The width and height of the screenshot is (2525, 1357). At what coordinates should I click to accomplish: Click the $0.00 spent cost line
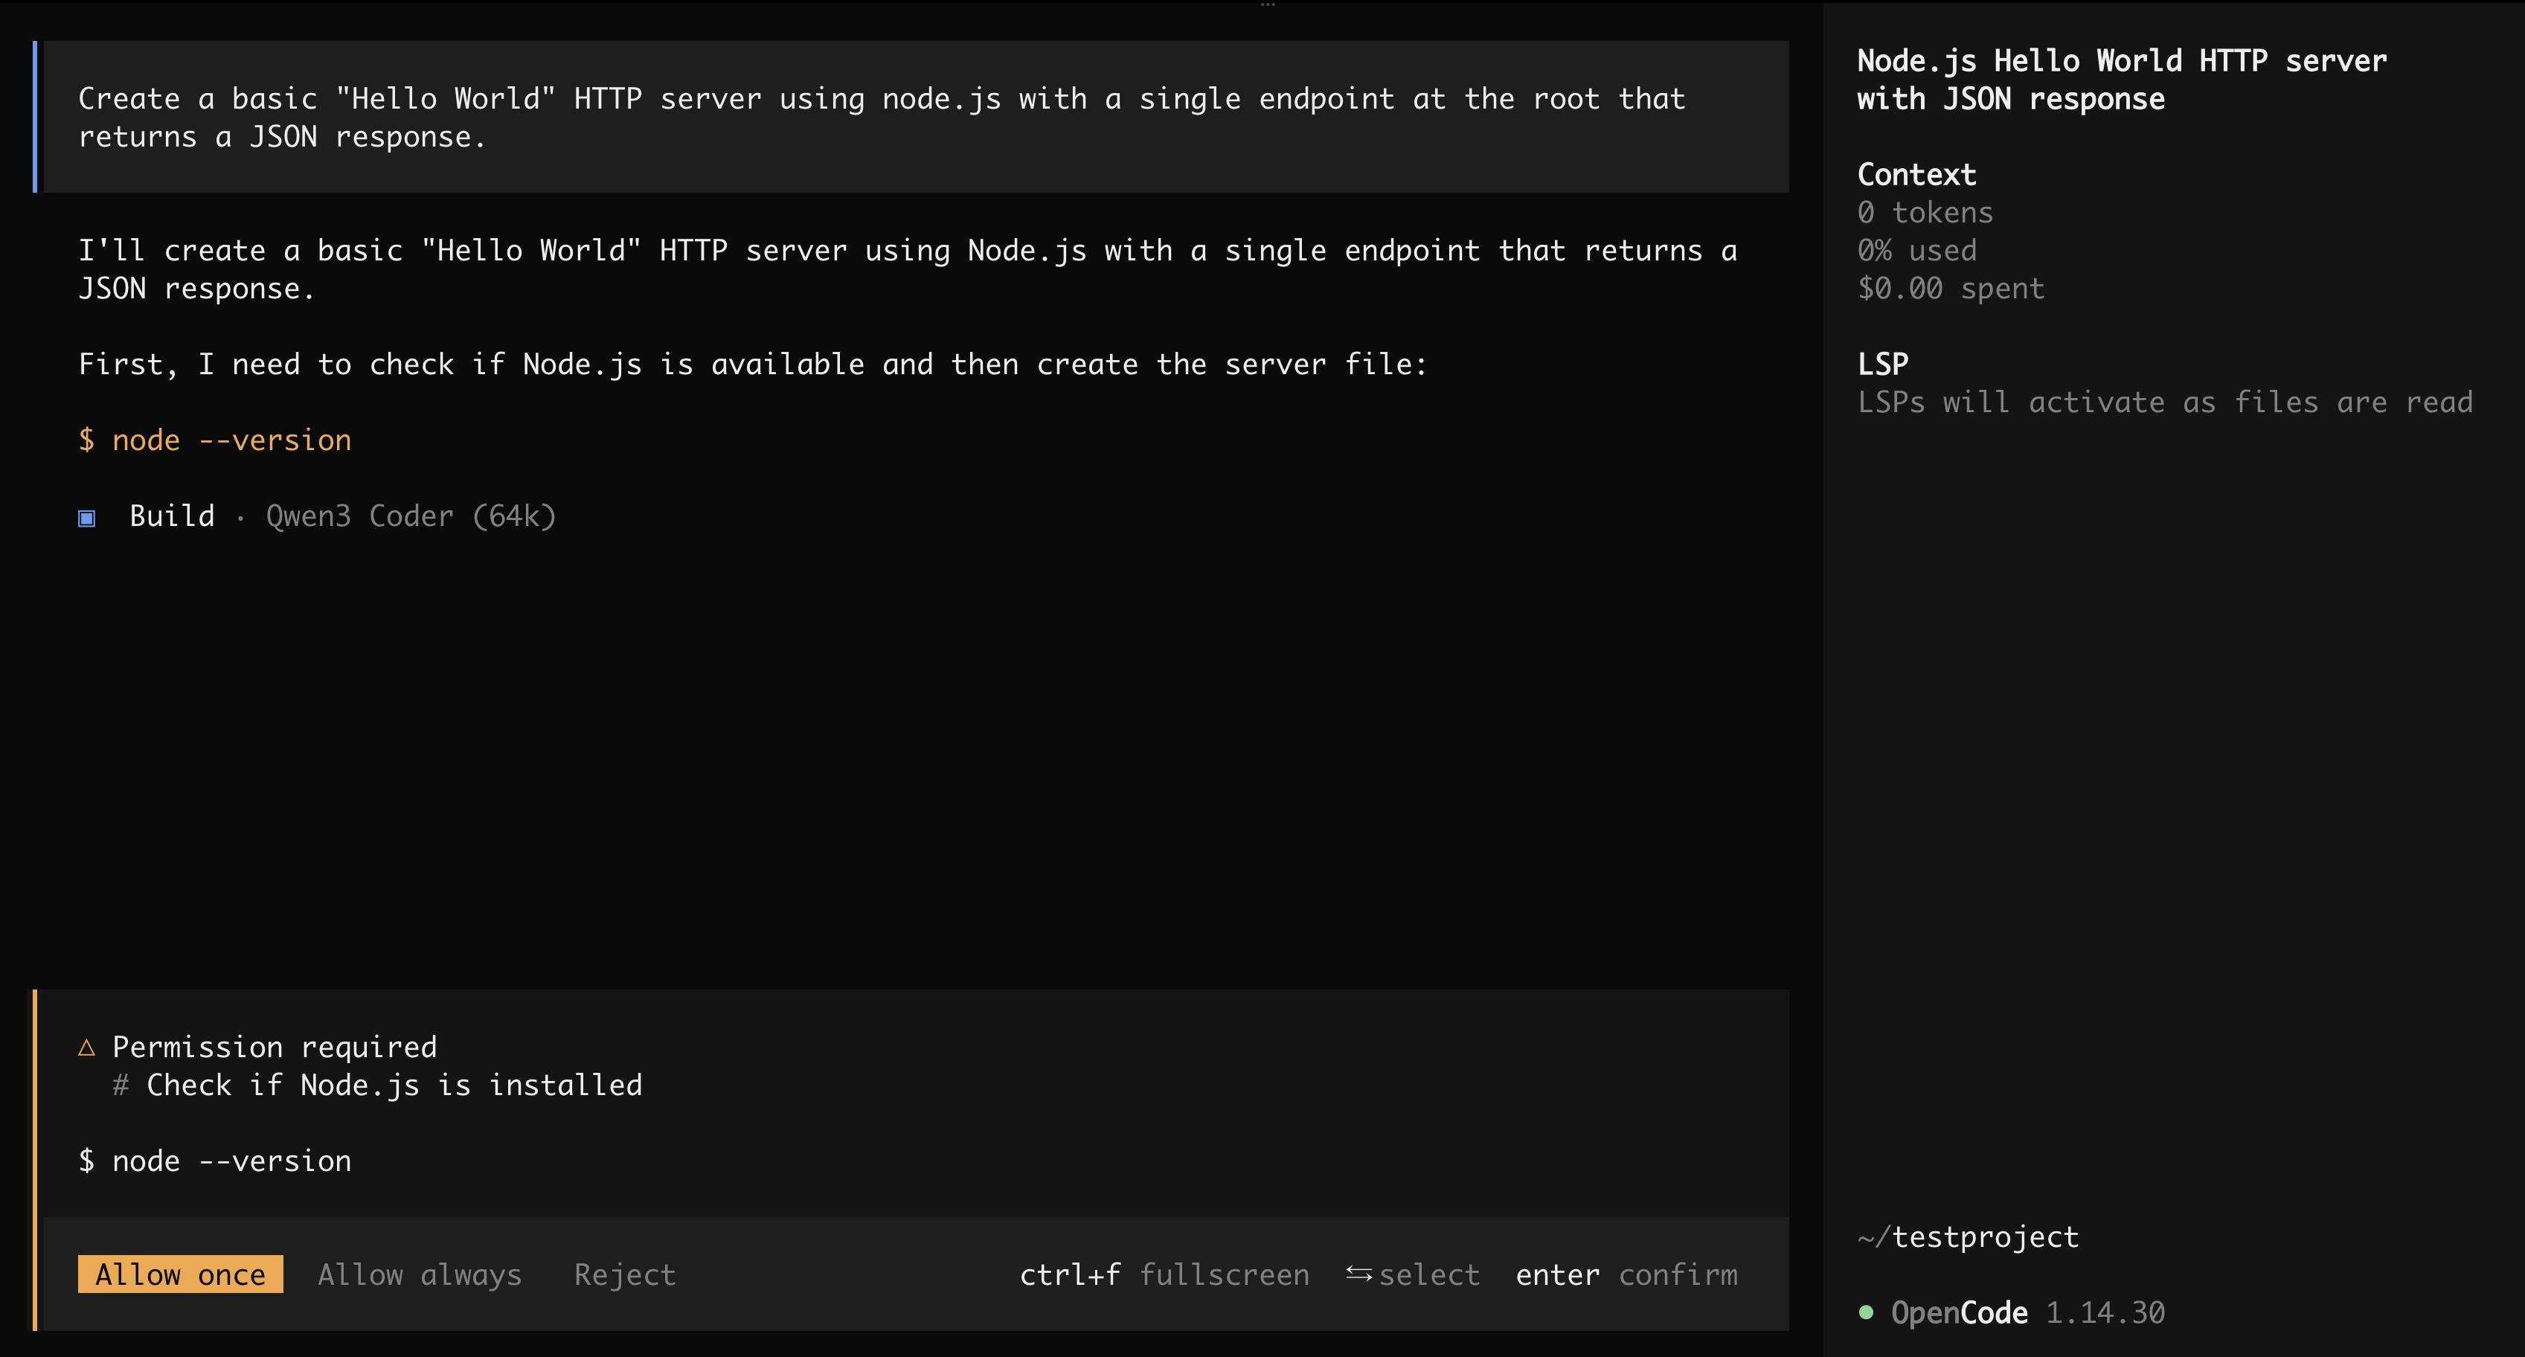click(1951, 288)
